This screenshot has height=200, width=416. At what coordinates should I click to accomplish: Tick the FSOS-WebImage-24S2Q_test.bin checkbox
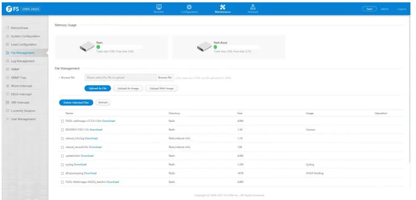62,182
